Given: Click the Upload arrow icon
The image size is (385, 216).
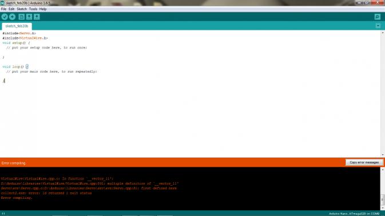Looking at the screenshot, I should pyautogui.click(x=12, y=17).
